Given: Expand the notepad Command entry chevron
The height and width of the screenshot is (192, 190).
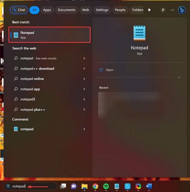Looking at the screenshot, I should (x=84, y=129).
